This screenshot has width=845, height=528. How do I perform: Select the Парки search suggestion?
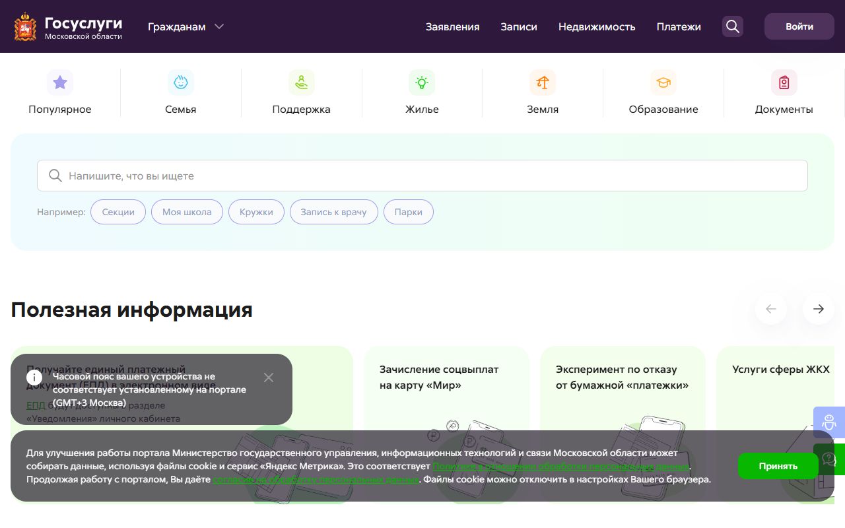pos(409,212)
